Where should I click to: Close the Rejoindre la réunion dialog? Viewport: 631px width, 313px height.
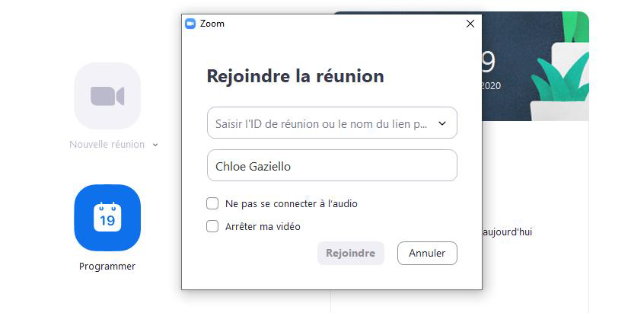(470, 24)
